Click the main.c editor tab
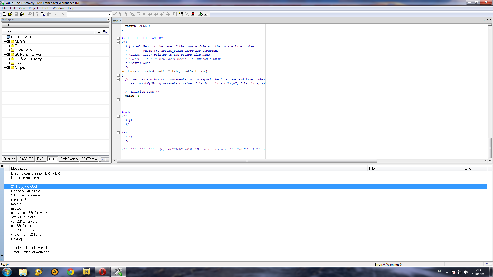 117,21
